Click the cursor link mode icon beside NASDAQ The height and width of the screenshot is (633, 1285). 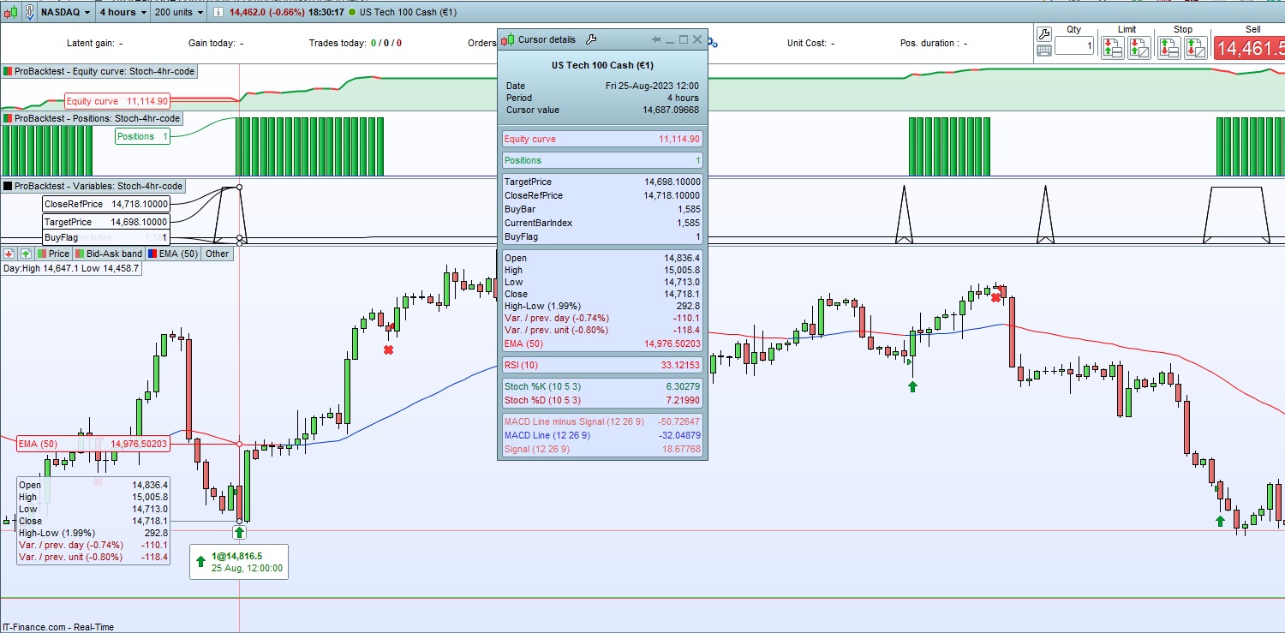pyautogui.click(x=30, y=13)
